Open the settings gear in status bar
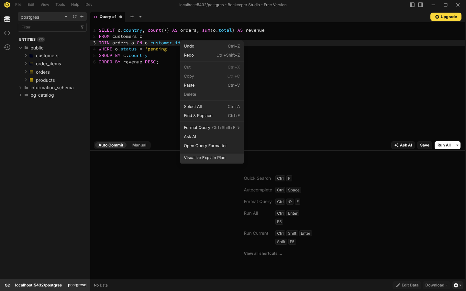This screenshot has height=291, width=466. 457,285
